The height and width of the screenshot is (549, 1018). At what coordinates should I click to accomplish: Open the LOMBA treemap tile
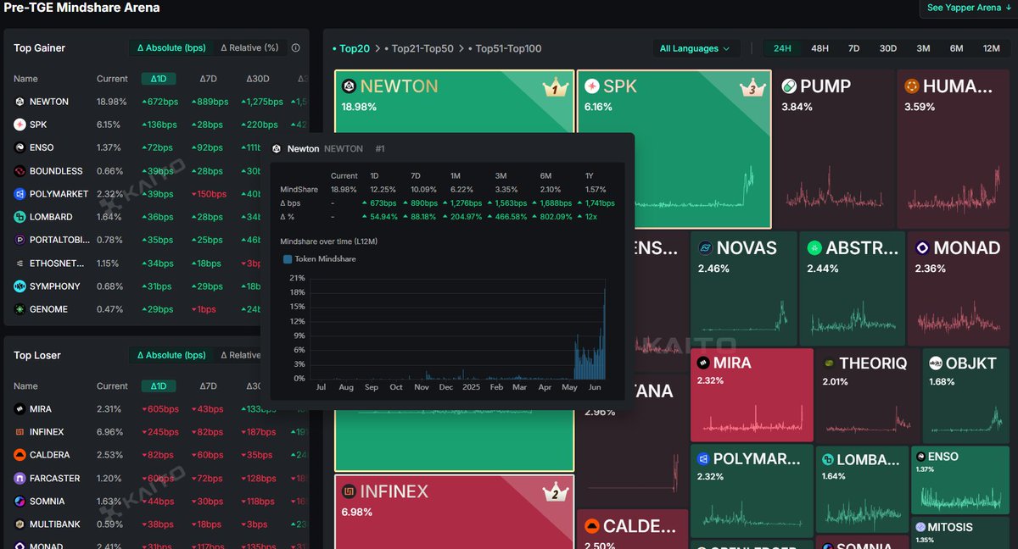861,491
